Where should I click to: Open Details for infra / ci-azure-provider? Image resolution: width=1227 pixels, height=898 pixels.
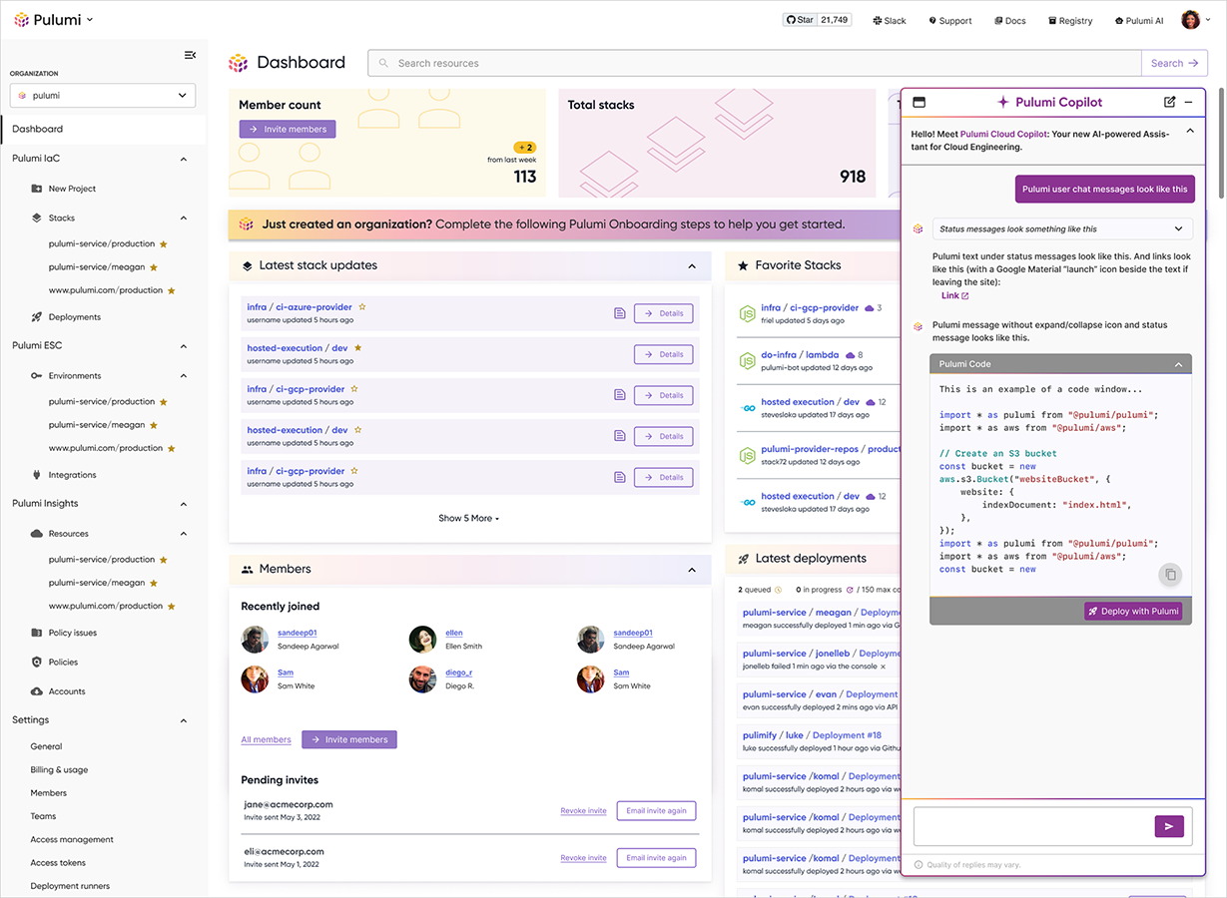tap(664, 313)
